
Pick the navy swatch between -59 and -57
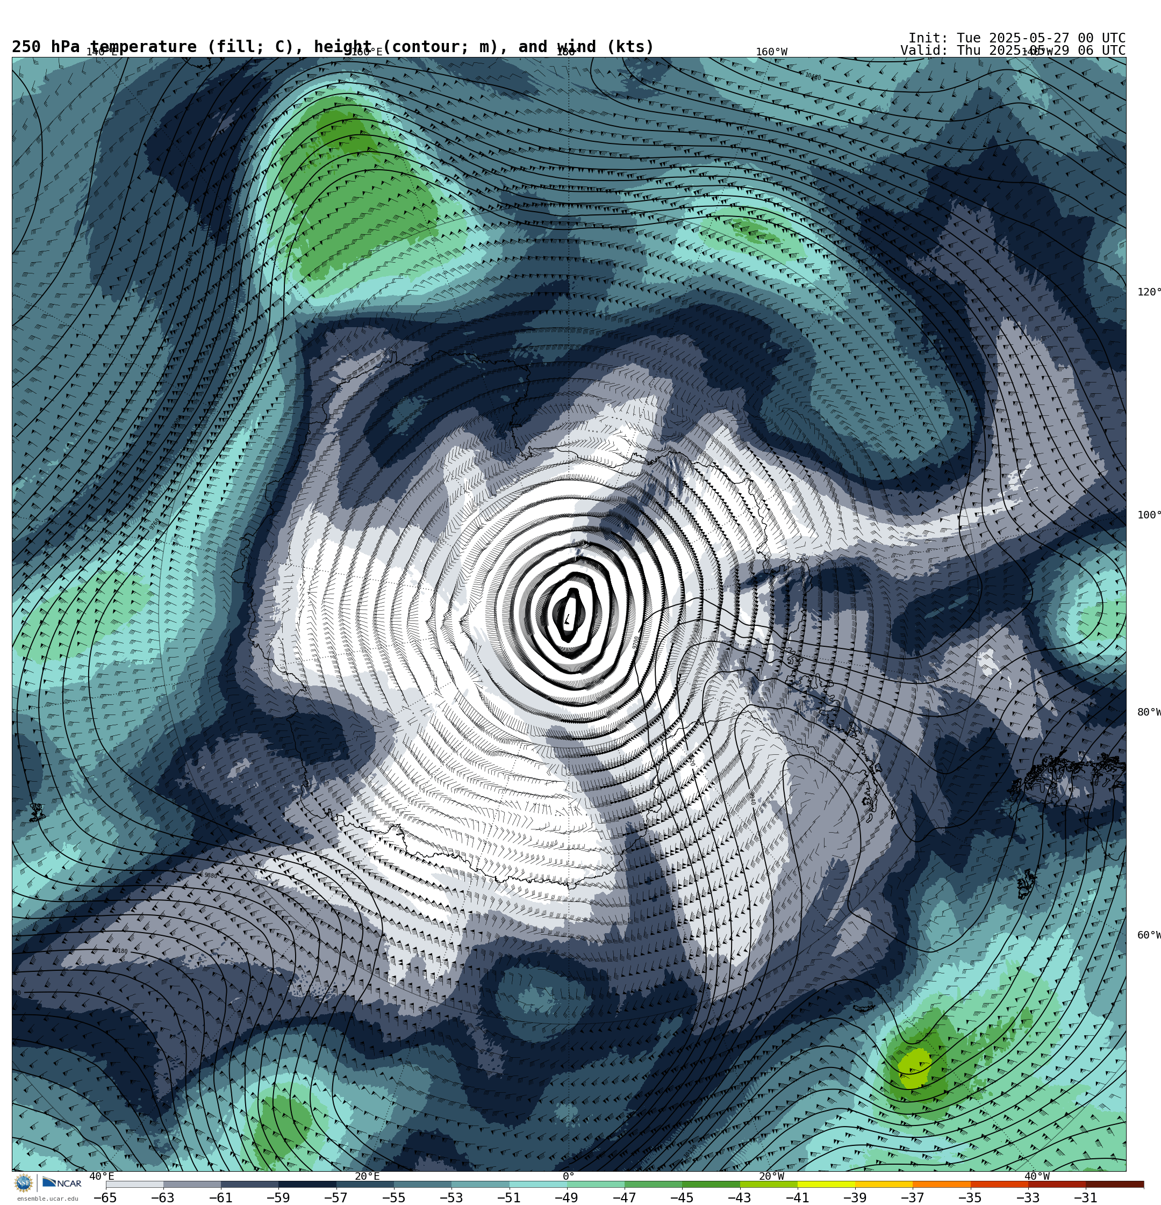(x=307, y=1184)
